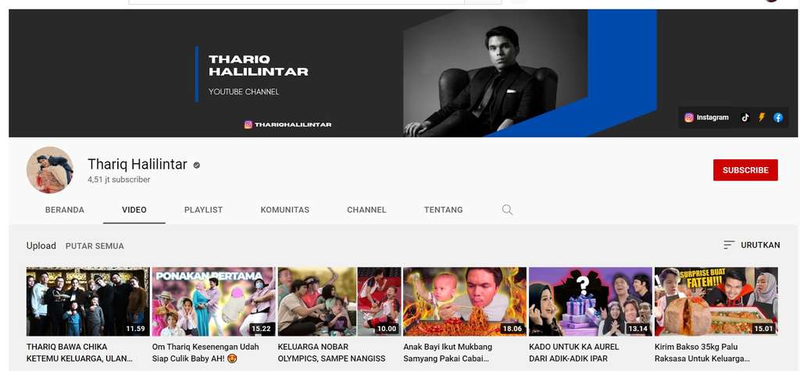Click the SURPRISE BUAT FATEH thumbnail
This screenshot has height=371, width=800.
[x=716, y=301]
